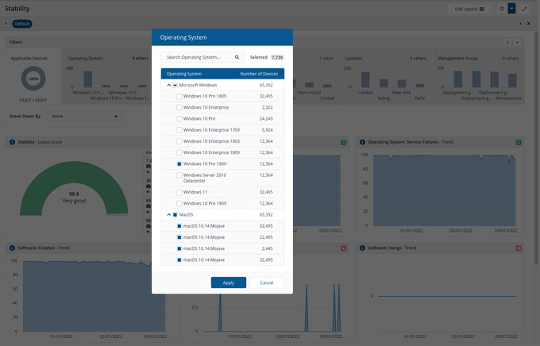Click the Cancel button

[x=267, y=283]
